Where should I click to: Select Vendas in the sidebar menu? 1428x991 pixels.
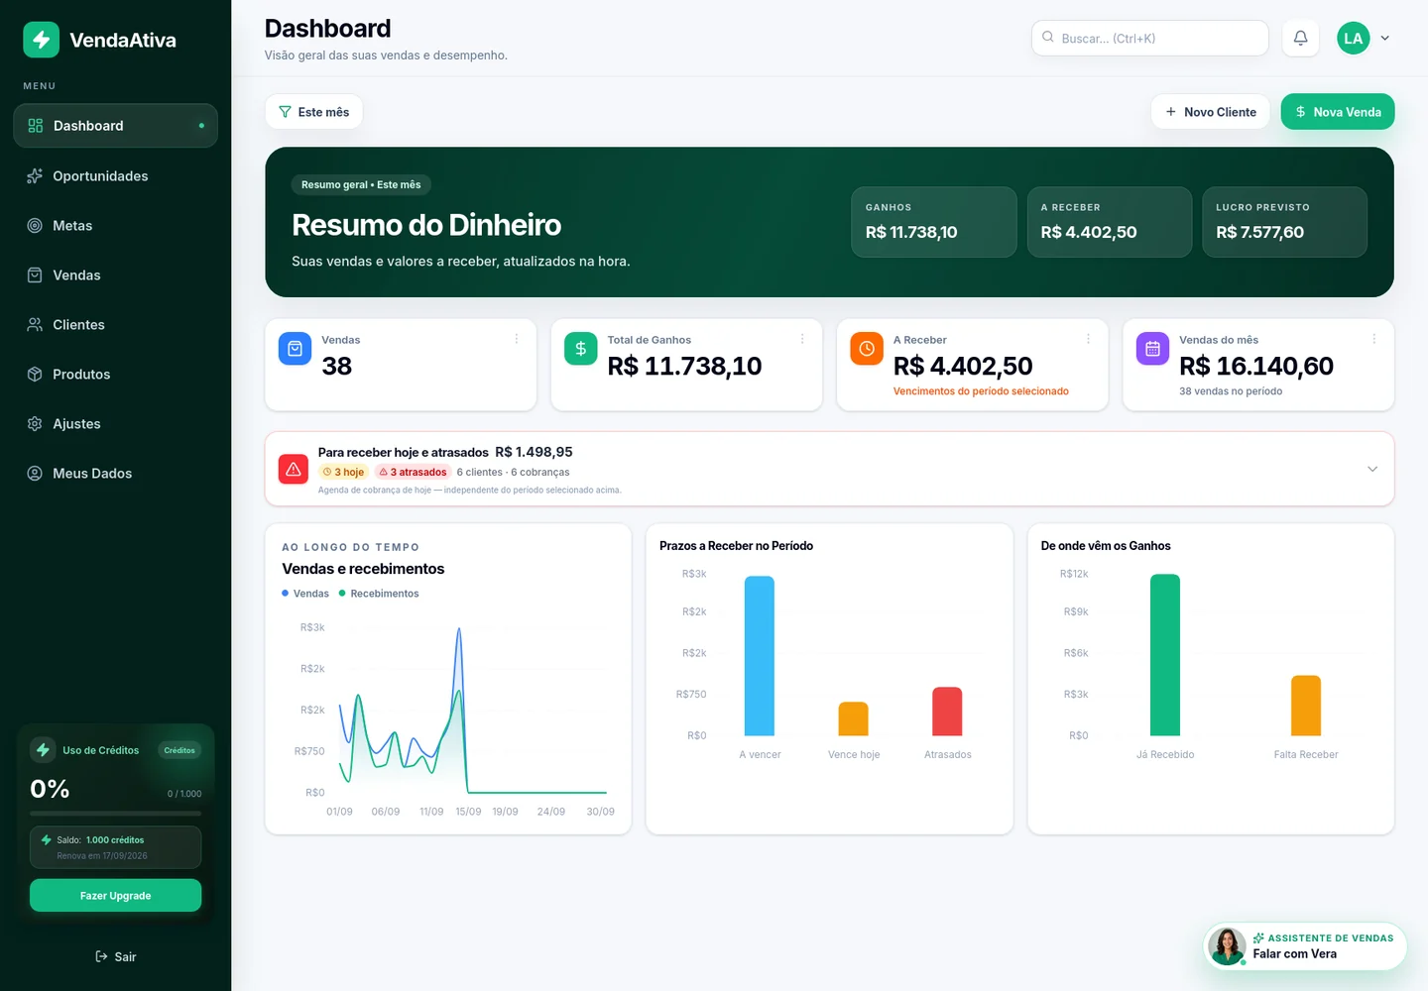[115, 275]
